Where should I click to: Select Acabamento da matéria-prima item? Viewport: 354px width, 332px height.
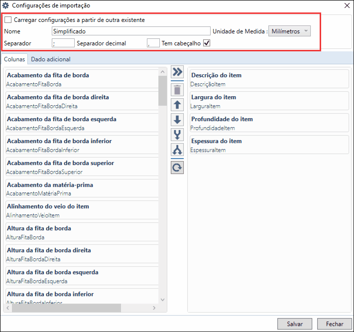(x=82, y=188)
